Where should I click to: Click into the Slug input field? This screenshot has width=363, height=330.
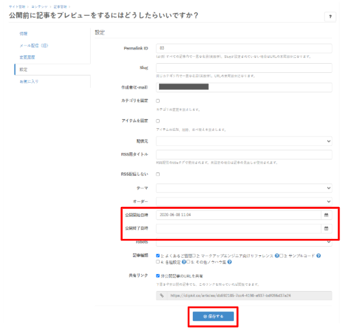pos(244,68)
